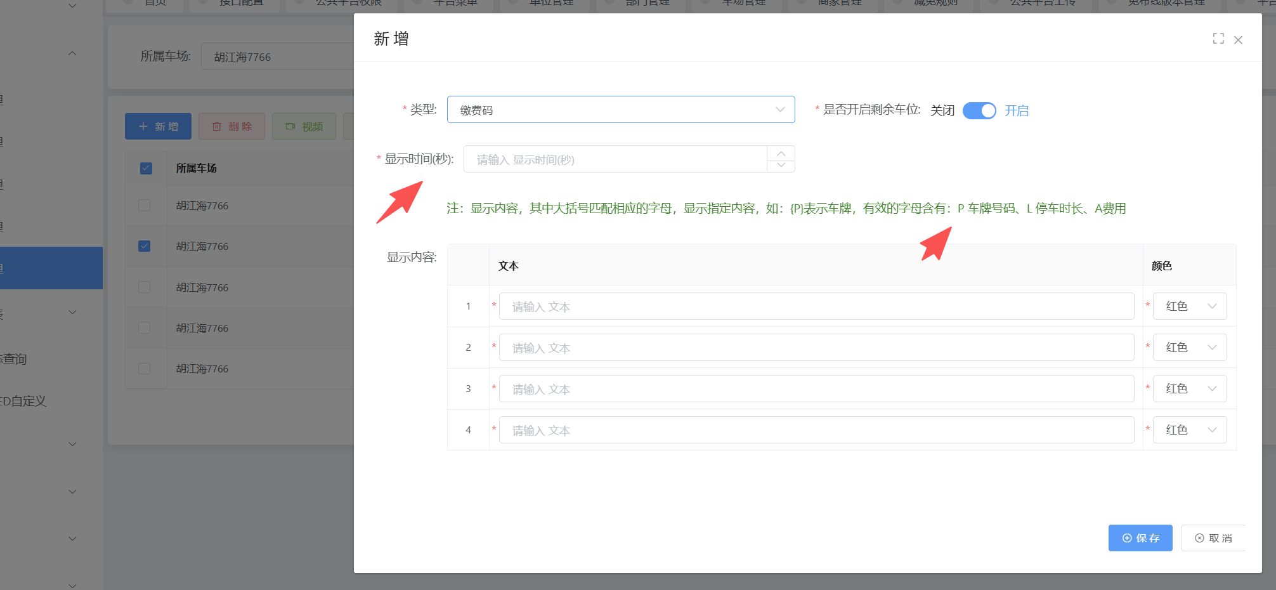Open the 颜色 dropdown in row 4

1190,430
